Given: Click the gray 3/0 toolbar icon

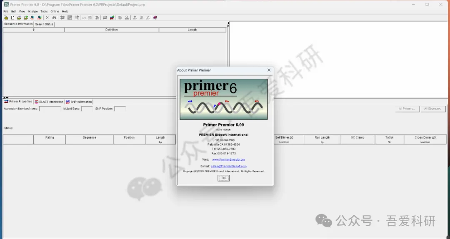Looking at the screenshot, I should pos(84,18).
